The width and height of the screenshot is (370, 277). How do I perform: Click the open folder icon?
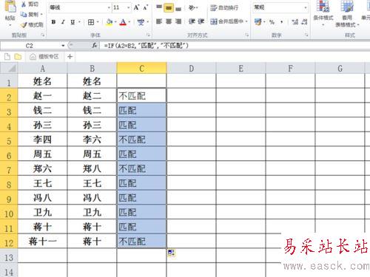tap(18, 57)
